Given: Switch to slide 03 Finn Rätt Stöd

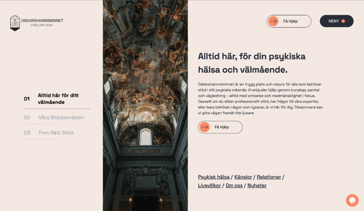Looking at the screenshot, I should [x=48, y=133].
